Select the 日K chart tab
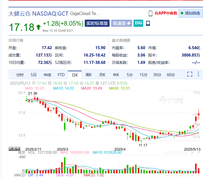The image size is (203, 178). (x=75, y=75)
